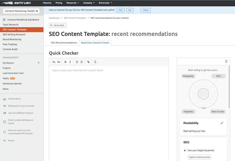This screenshot has width=235, height=161.
Task: Click into the Quick Checker text area
Action: (109, 104)
